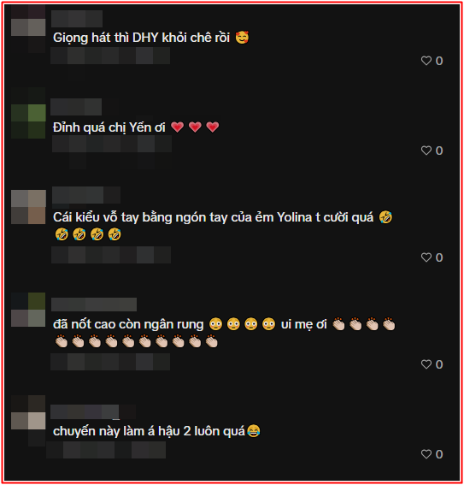Open blurred username above "đã nốt cao còn ngân rung"
The height and width of the screenshot is (485, 464).
tap(94, 305)
